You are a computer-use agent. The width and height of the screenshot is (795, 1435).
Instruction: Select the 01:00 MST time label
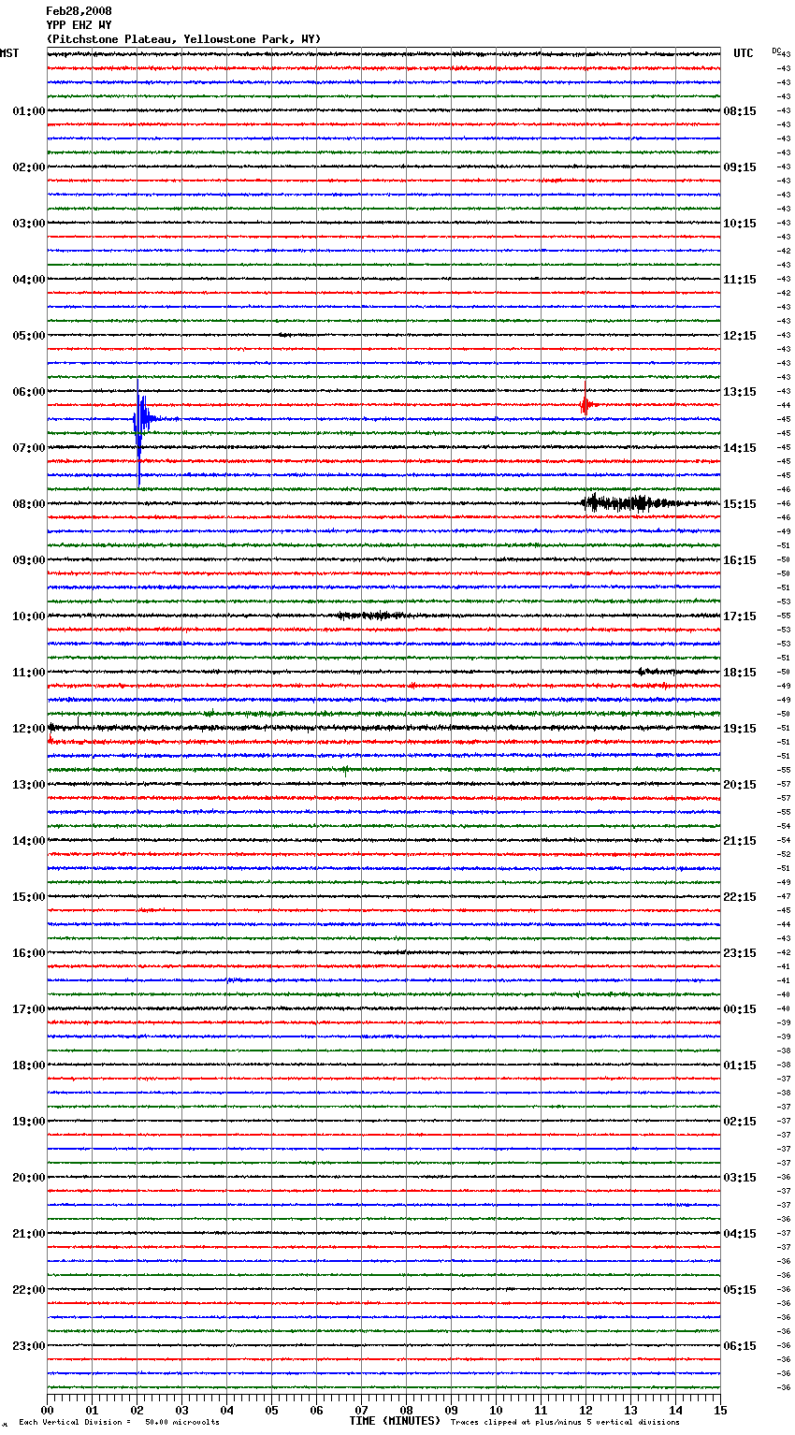[x=29, y=111]
